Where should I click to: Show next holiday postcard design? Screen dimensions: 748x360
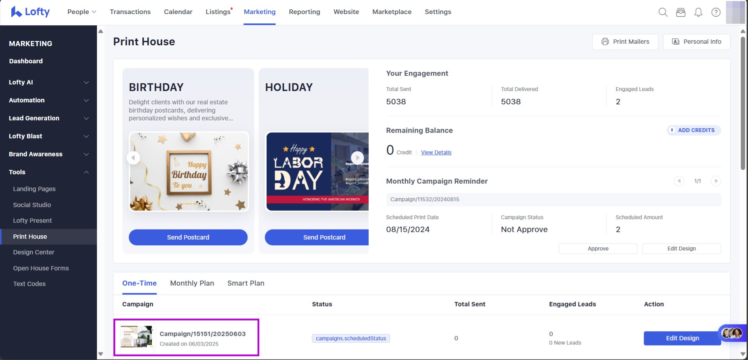pyautogui.click(x=357, y=158)
